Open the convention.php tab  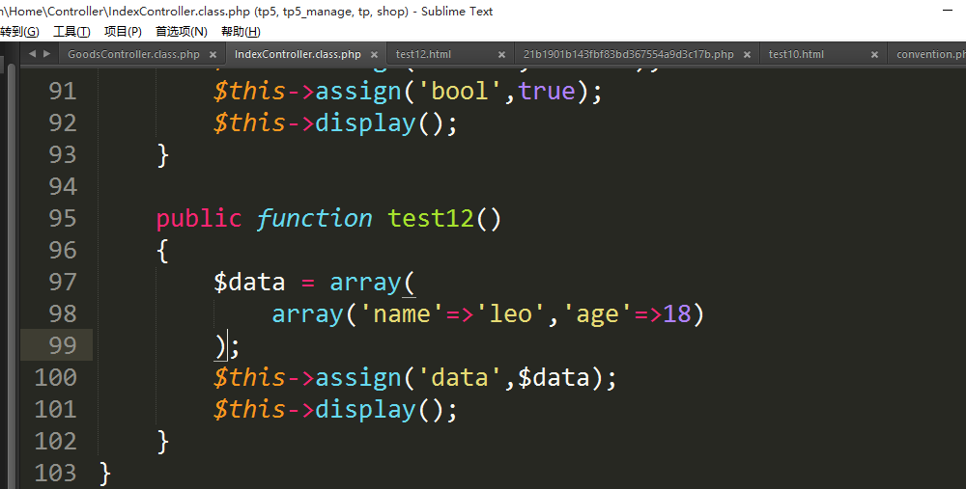coord(929,55)
